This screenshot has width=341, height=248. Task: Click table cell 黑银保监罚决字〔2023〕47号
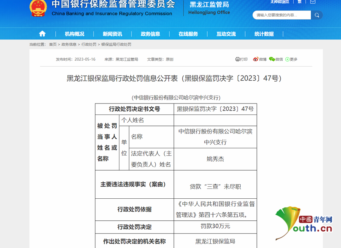215,109
